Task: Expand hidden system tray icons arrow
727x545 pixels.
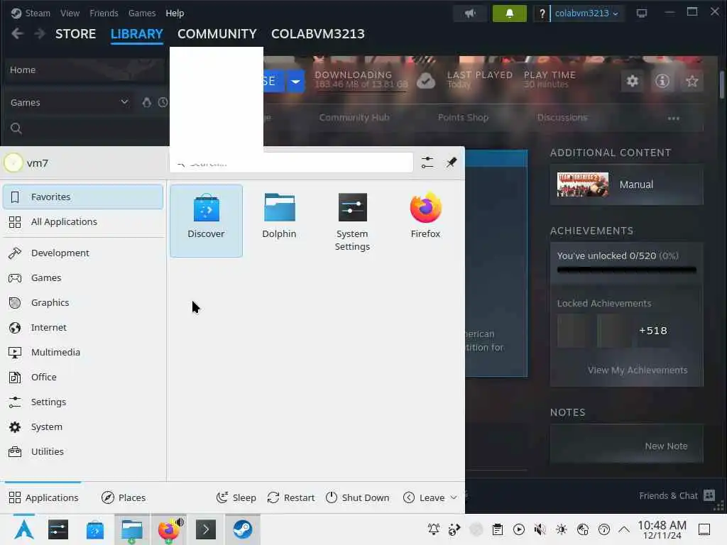Action: pyautogui.click(x=624, y=529)
